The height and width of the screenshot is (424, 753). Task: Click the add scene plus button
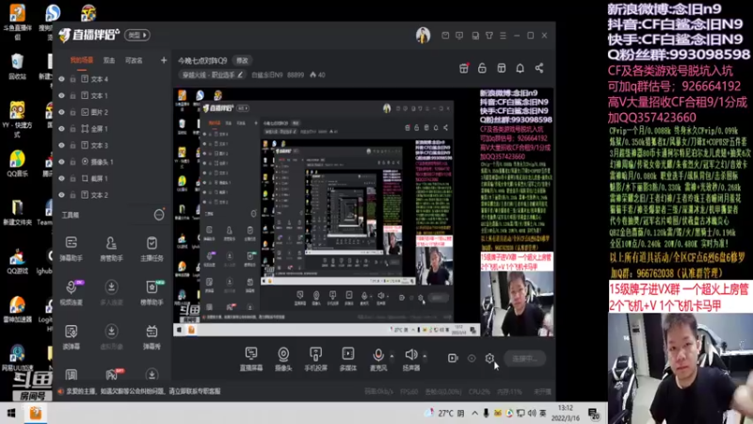tap(164, 60)
